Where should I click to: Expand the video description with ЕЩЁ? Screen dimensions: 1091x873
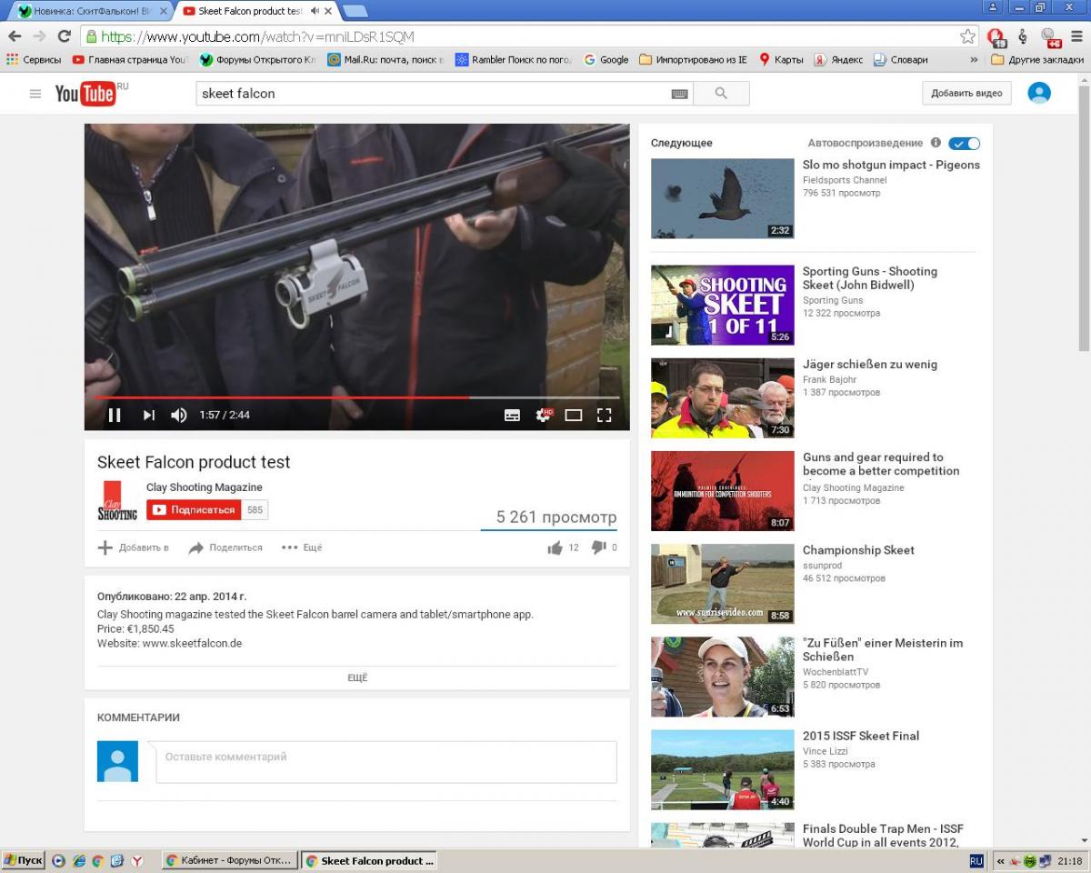coord(357,677)
